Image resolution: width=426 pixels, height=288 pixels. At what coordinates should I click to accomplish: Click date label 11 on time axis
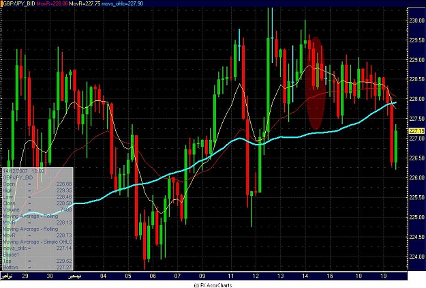coord(230,276)
